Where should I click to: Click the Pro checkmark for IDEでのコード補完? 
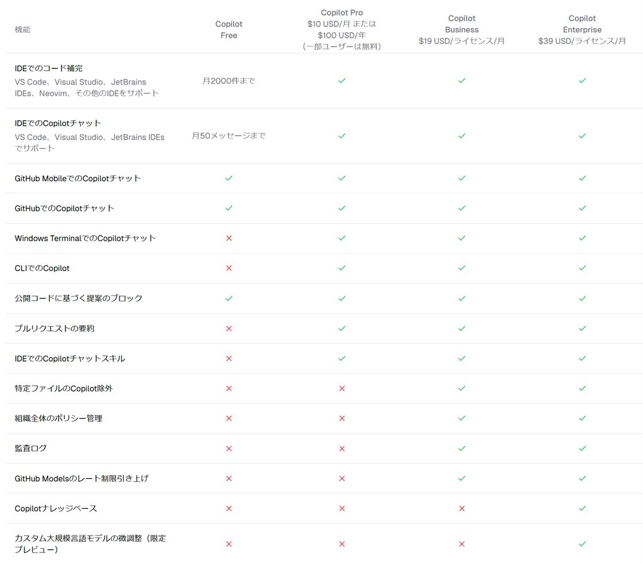(342, 81)
